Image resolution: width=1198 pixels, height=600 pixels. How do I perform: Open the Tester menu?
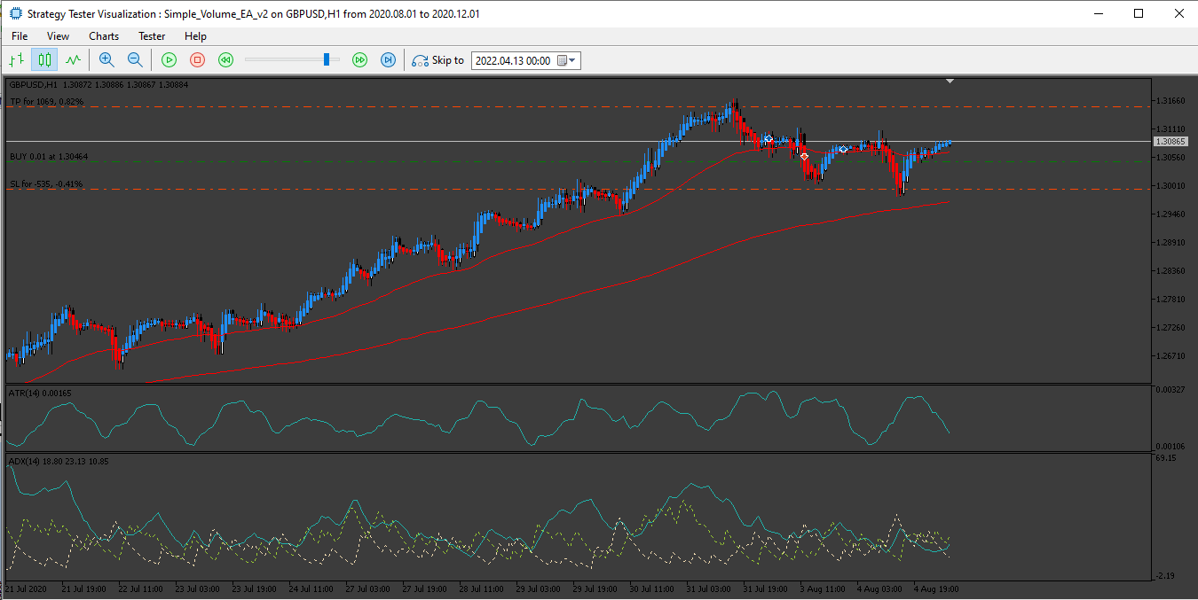click(x=152, y=36)
